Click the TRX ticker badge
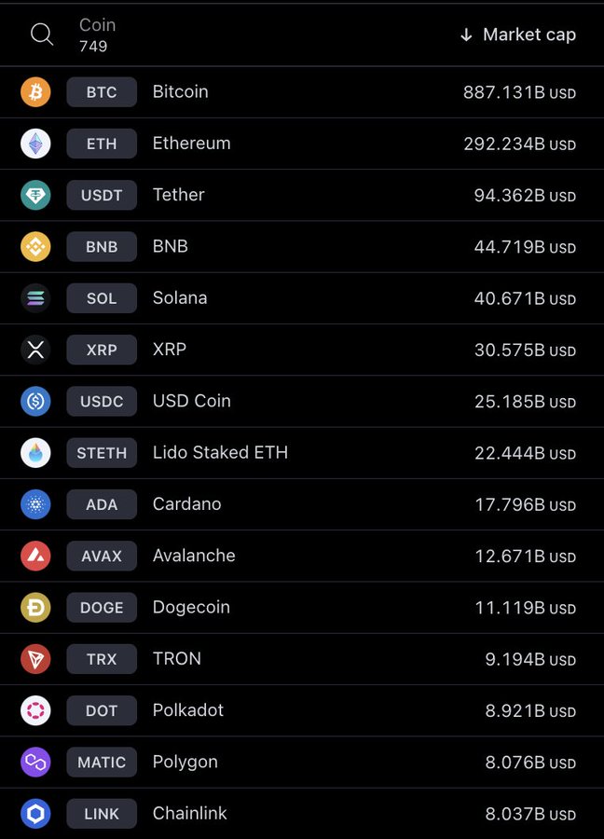 point(102,659)
